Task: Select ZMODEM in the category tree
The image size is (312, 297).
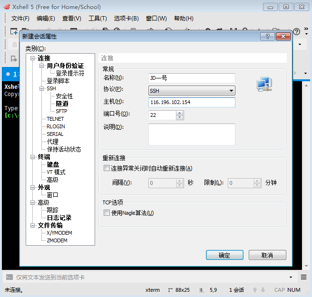Action: coord(57,240)
